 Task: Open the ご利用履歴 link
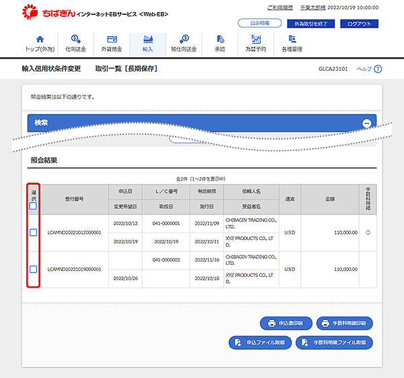pos(280,7)
